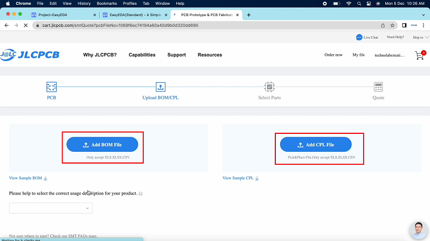Open the technolabcreati account menu

click(389, 55)
